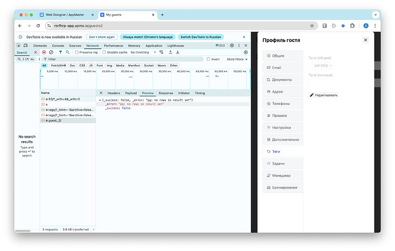Toggle the element inspector icon in DevTools
This screenshot has height=251, width=395.
tap(19, 46)
